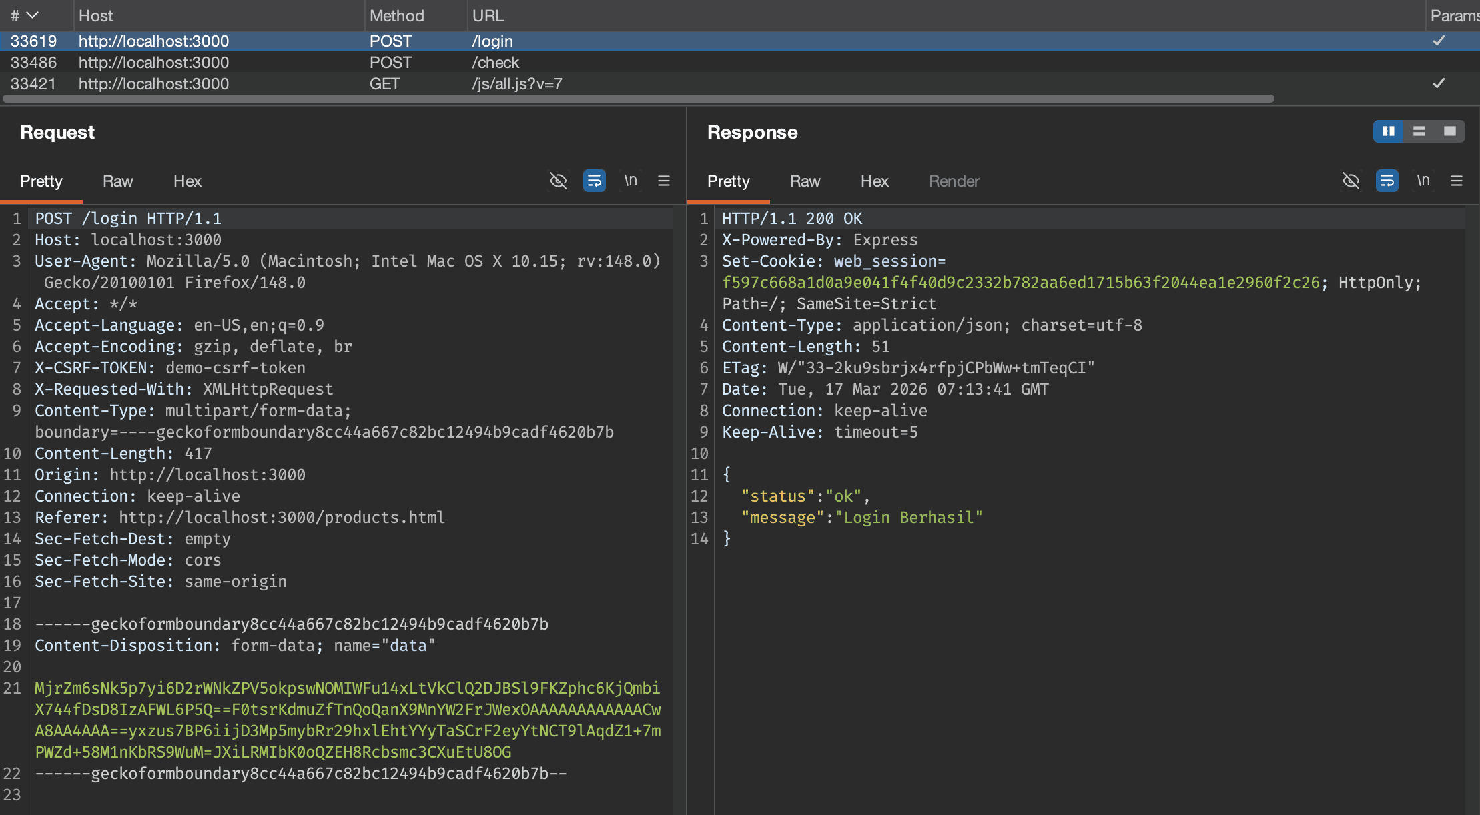The width and height of the screenshot is (1480, 815).
Task: Hide non-printable characters in Request panel
Action: (558, 181)
